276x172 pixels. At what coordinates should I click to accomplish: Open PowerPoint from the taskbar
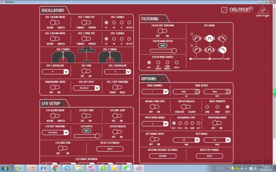click(x=32, y=168)
